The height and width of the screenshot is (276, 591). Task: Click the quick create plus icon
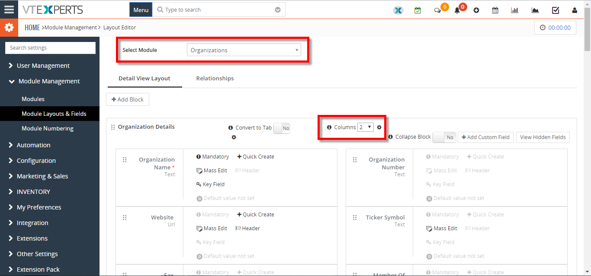tap(476, 10)
